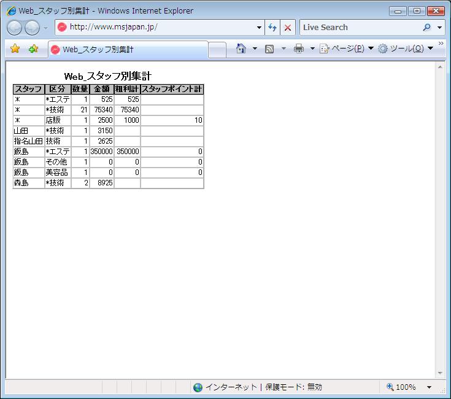Click the スタッフ column header
451x399 pixels.
[x=29, y=89]
